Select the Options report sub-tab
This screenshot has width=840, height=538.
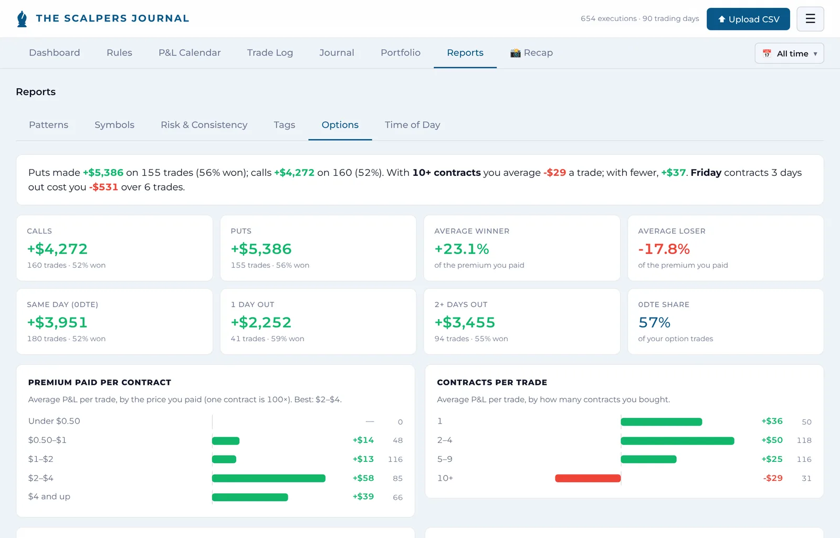point(340,125)
